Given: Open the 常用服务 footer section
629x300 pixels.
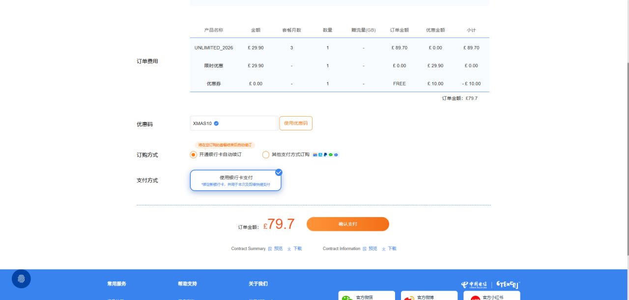Looking at the screenshot, I should [x=117, y=284].
